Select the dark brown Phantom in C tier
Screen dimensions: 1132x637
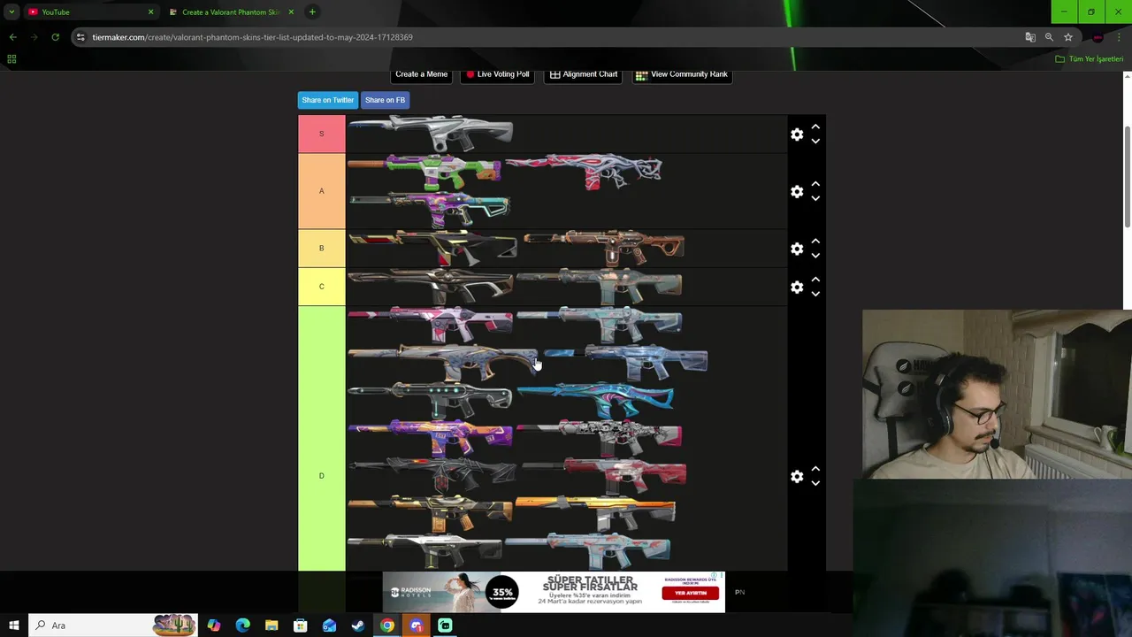click(431, 286)
